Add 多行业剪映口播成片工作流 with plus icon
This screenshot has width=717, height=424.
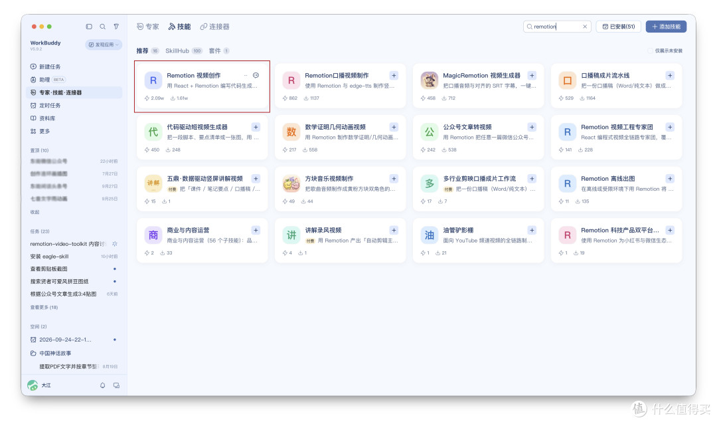pos(532,179)
